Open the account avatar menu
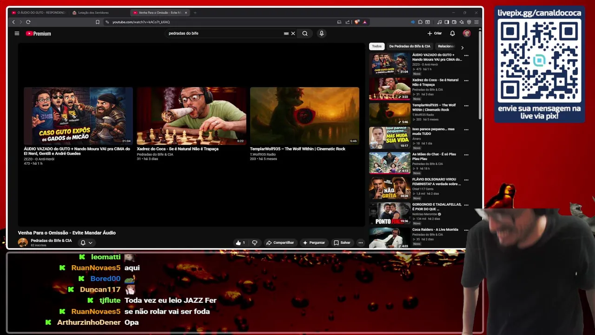The width and height of the screenshot is (595, 335). coord(467,33)
